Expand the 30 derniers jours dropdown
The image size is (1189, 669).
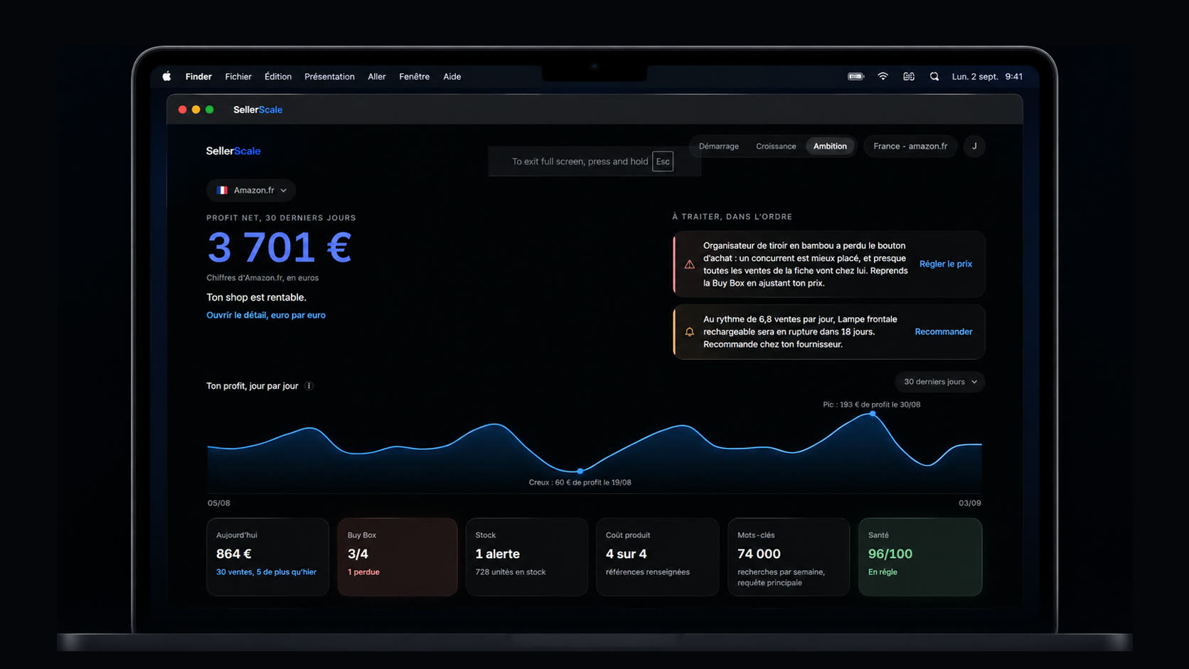(x=939, y=382)
